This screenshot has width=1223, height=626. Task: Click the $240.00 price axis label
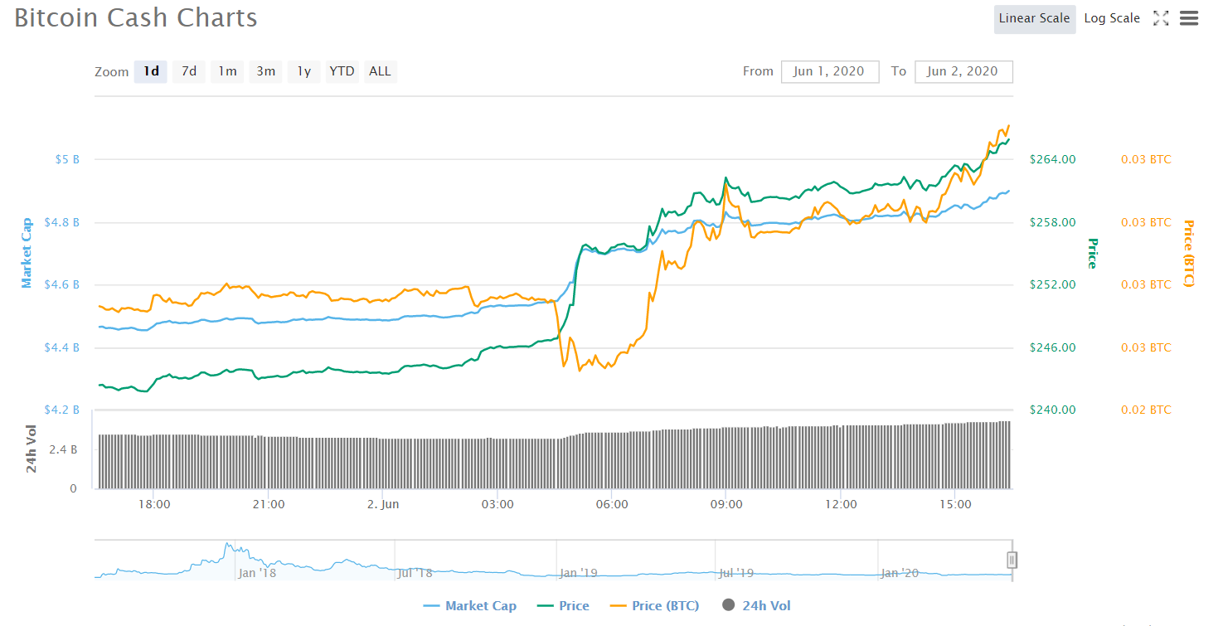coord(1053,410)
